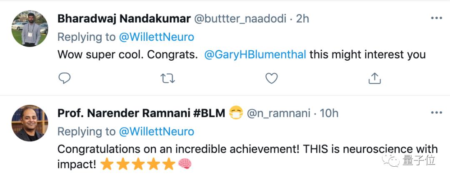Viewport: 450px width, 180px height.
Task: Select the masked face emoji beside #BLM
Action: (x=236, y=113)
